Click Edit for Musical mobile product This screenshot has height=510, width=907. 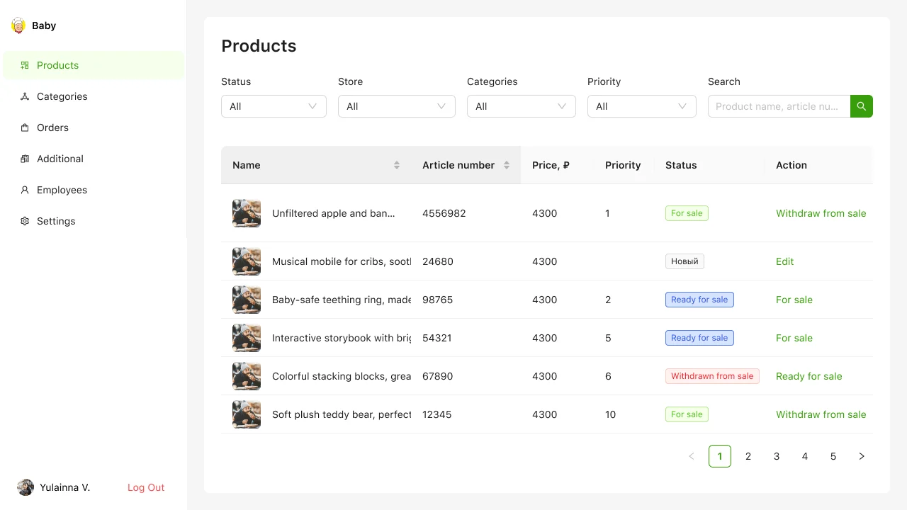coord(784,261)
